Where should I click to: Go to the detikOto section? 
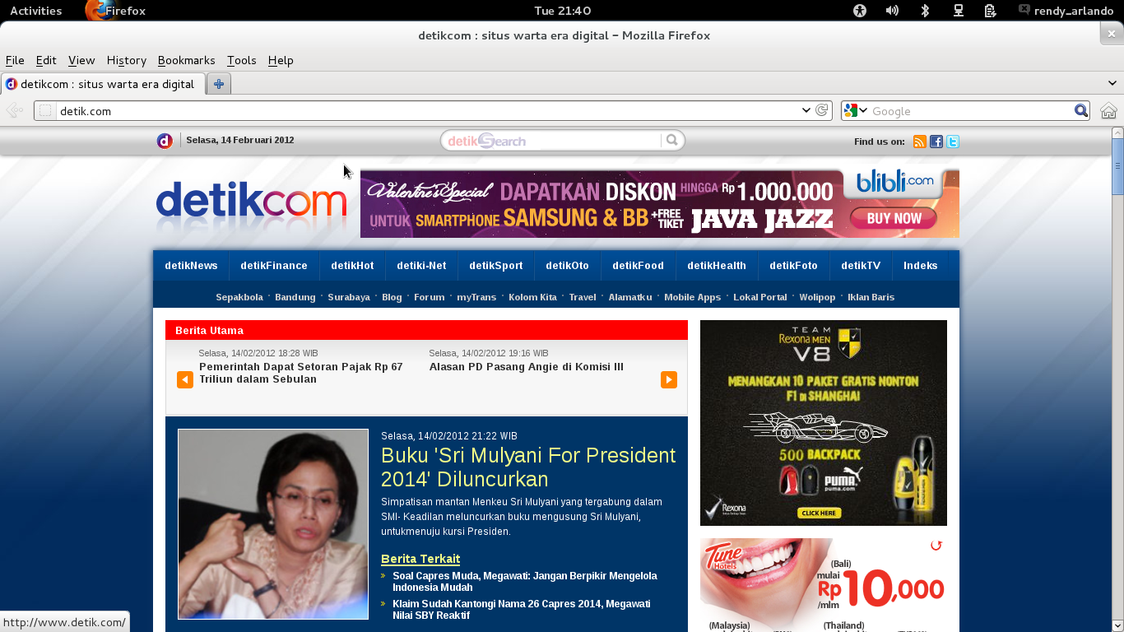(568, 266)
